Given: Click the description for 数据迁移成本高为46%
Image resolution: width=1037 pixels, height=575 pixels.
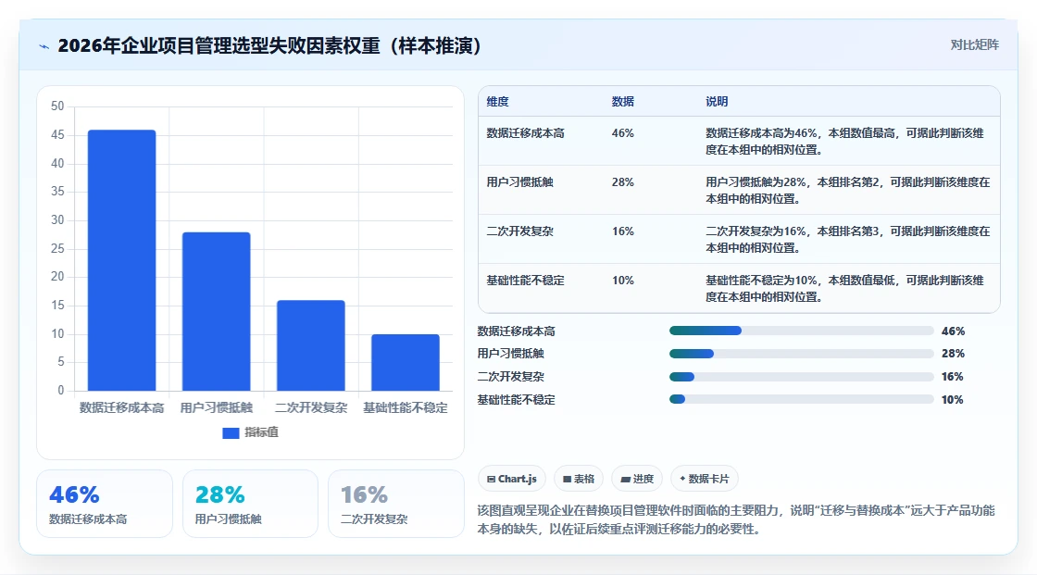Looking at the screenshot, I should (x=844, y=141).
